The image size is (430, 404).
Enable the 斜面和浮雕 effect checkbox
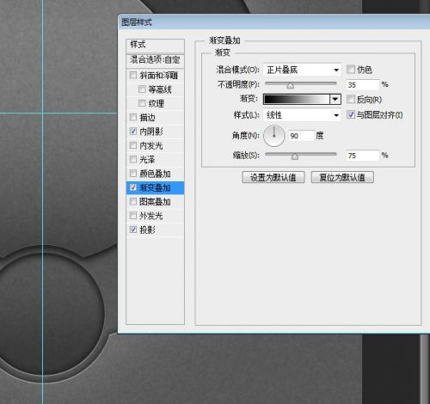(x=133, y=75)
